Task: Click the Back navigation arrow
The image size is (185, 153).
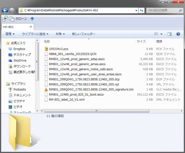Action: [5, 10]
